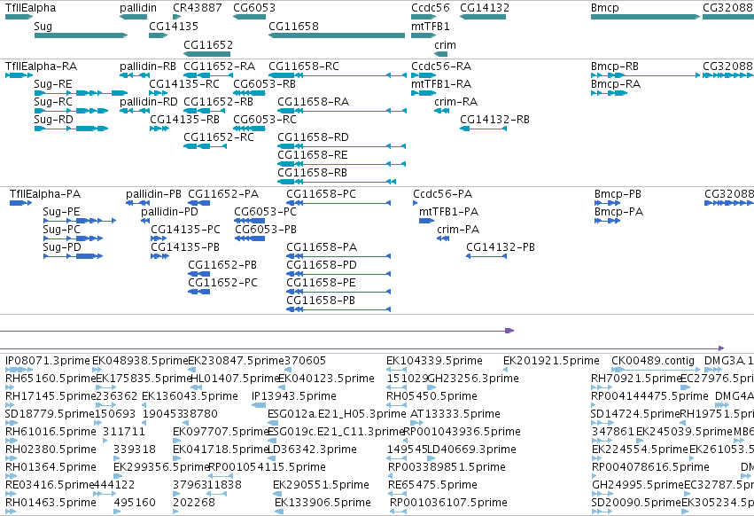Click the CR43887 gene feature
This screenshot has height=516, width=754.
pos(176,17)
